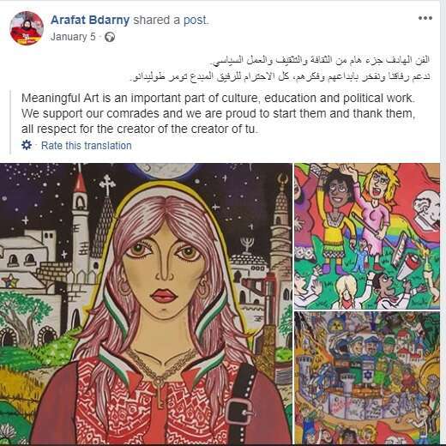The width and height of the screenshot is (446, 446).
Task: Click the Arabic original post text
Action: [280, 68]
